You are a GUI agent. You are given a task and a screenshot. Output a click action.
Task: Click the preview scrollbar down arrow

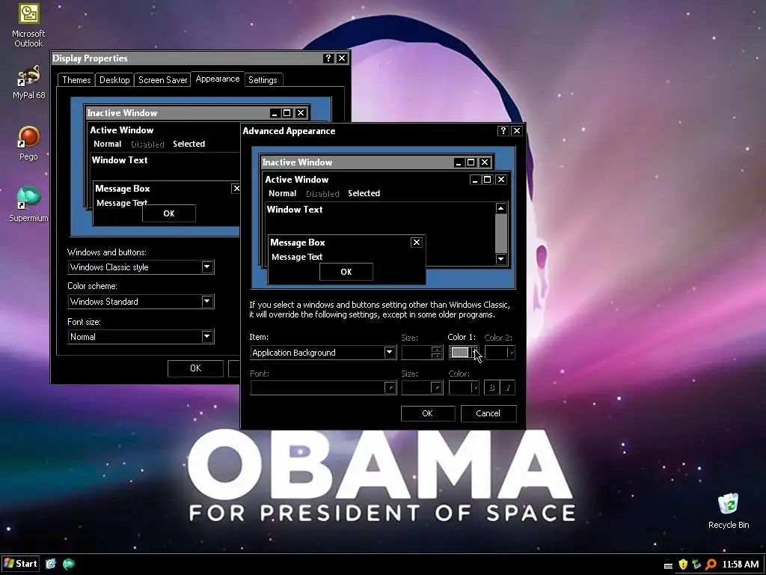(500, 258)
